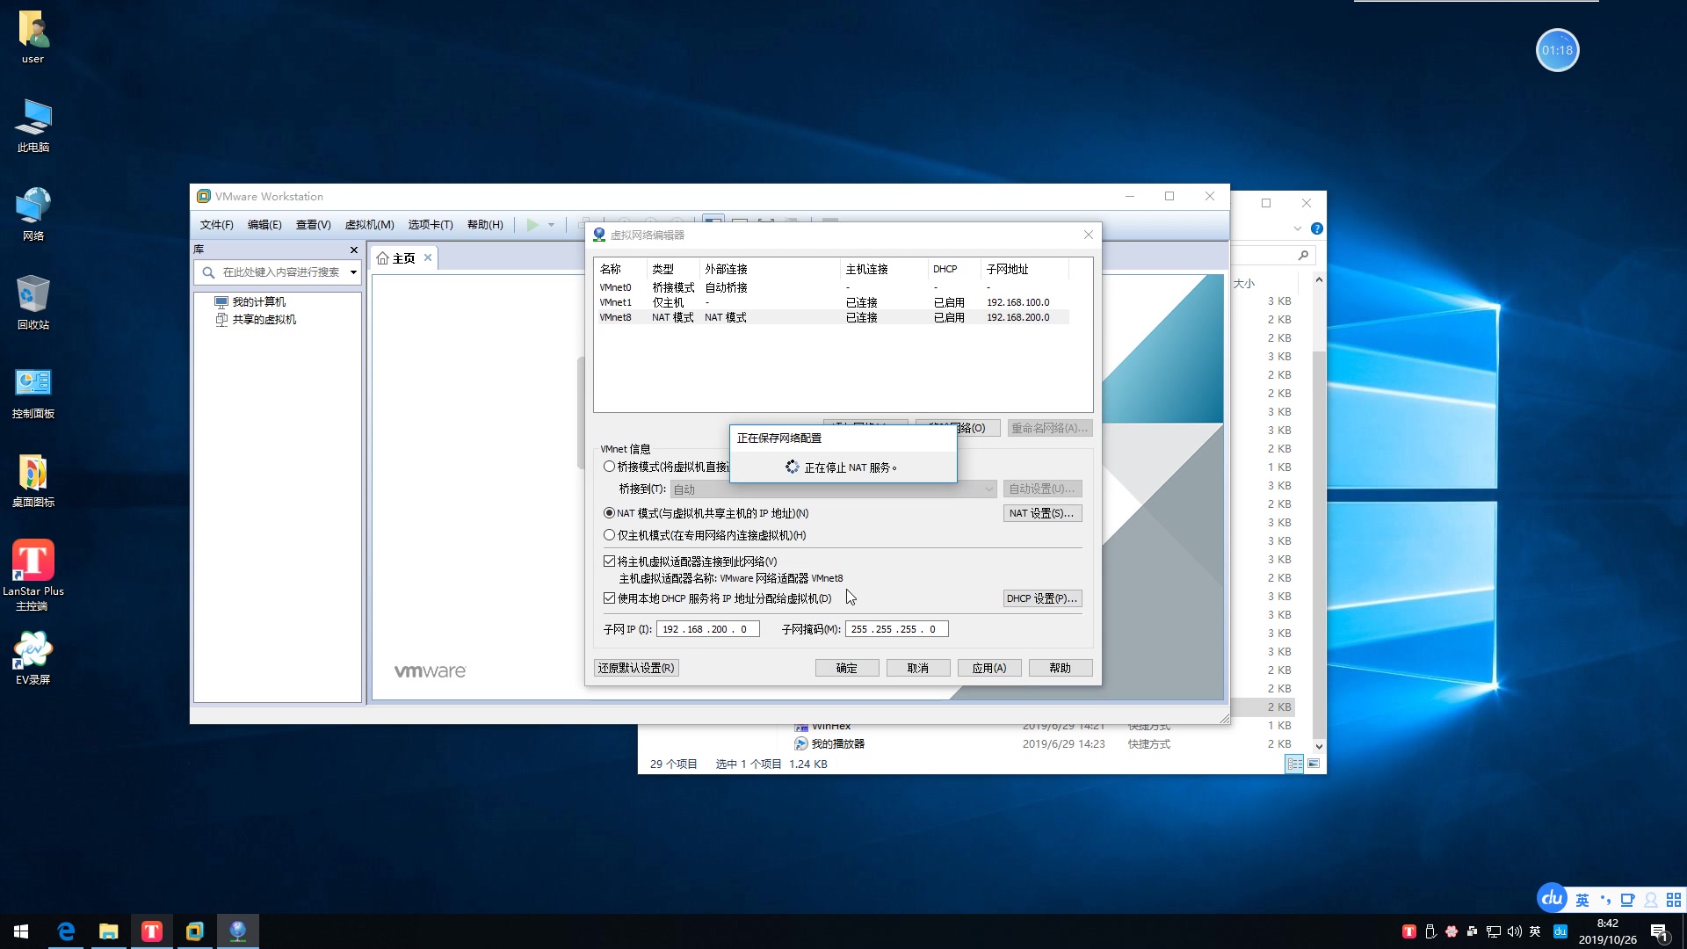Click 还原默认设置(R) button

636,669
